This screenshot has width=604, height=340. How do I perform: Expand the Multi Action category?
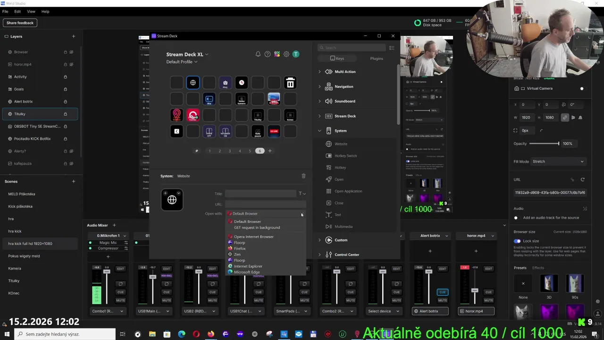tap(319, 72)
